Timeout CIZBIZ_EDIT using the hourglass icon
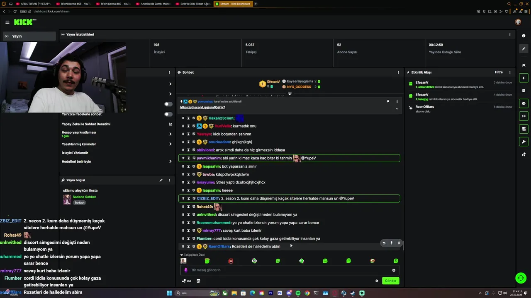Viewport: 531px width, 298px height. coord(188,198)
